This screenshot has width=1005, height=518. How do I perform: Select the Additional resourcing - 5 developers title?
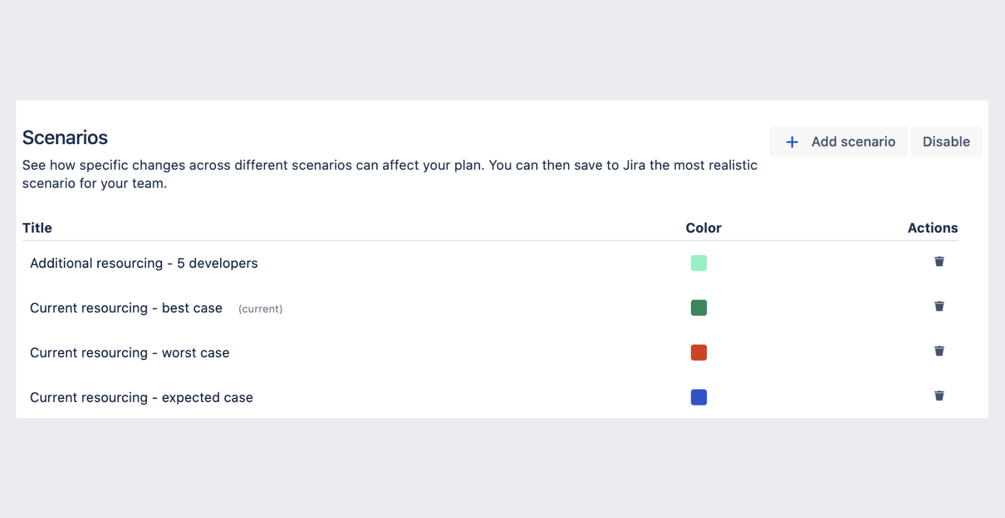pos(144,263)
